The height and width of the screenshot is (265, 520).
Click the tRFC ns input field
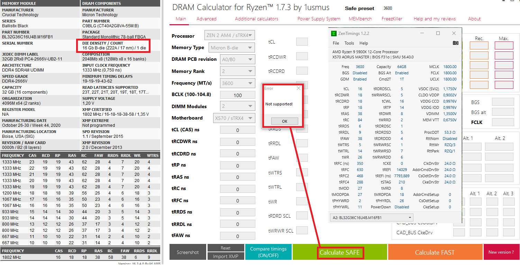[x=238, y=201]
